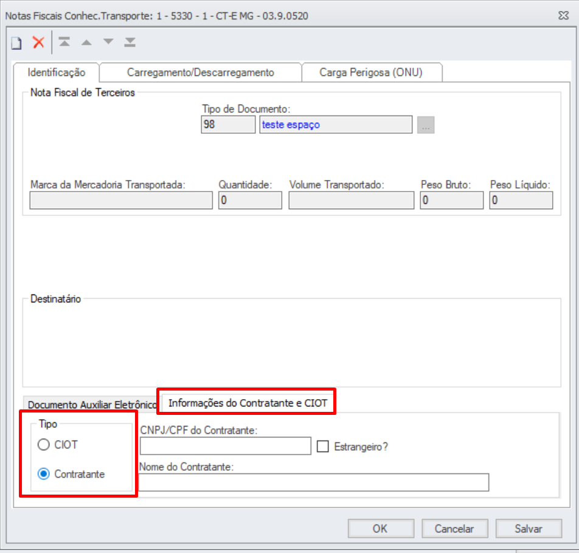Go to first record arrow icon

[64, 42]
